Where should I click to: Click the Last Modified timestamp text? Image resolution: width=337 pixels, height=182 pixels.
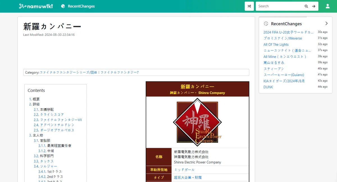point(49,35)
